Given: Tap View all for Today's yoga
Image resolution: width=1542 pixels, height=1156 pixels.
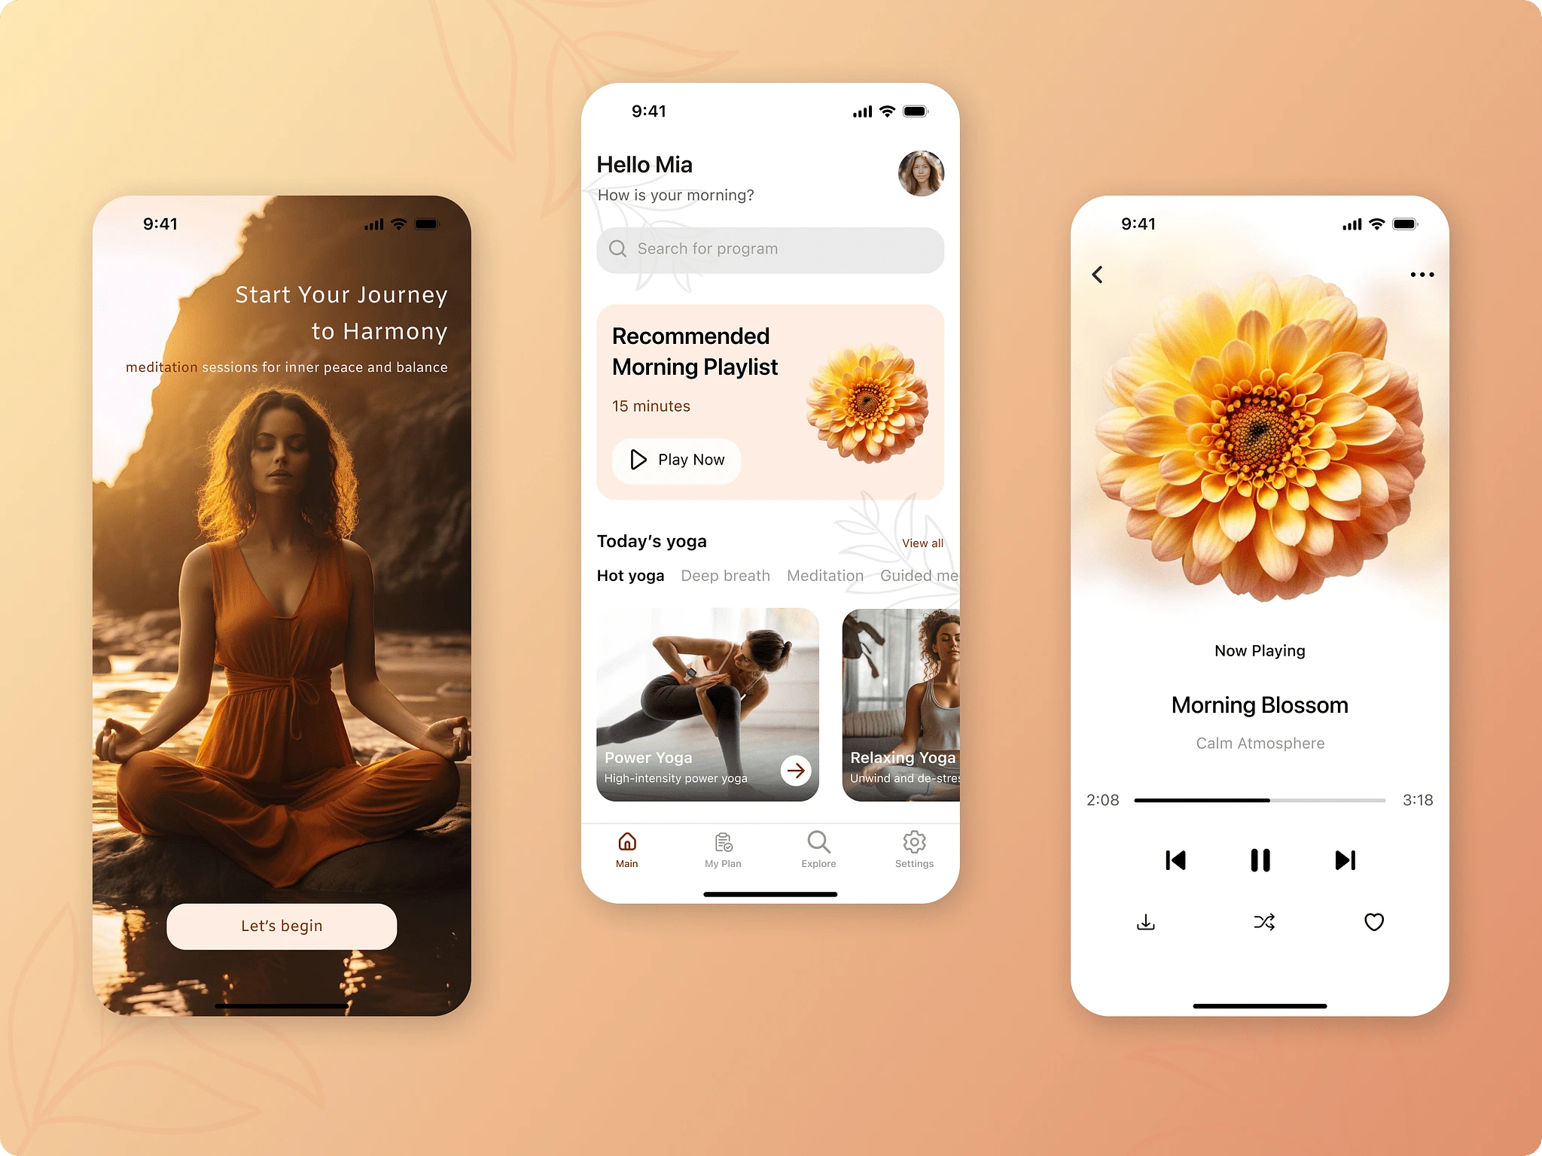Looking at the screenshot, I should (x=922, y=542).
